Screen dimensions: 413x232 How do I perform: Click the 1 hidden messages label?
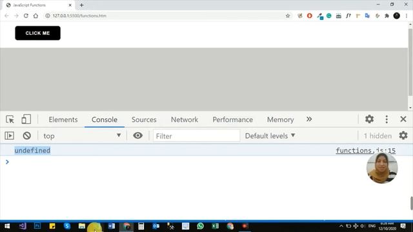[378, 136]
